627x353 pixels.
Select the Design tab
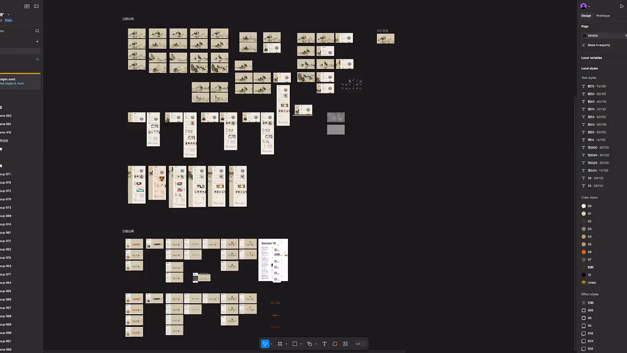click(x=586, y=16)
